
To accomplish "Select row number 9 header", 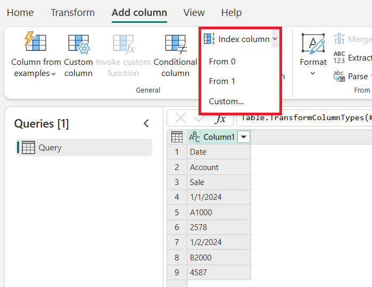I will (177, 273).
